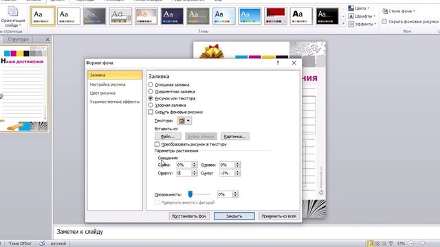Click the Закрыть button
The height and width of the screenshot is (247, 440).
[234, 216]
